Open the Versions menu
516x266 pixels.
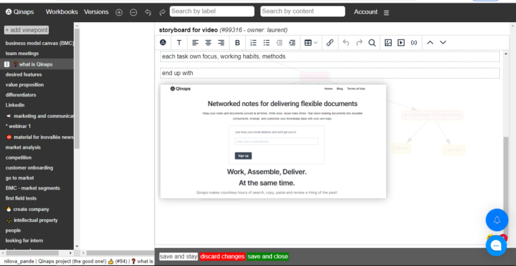[x=96, y=12]
